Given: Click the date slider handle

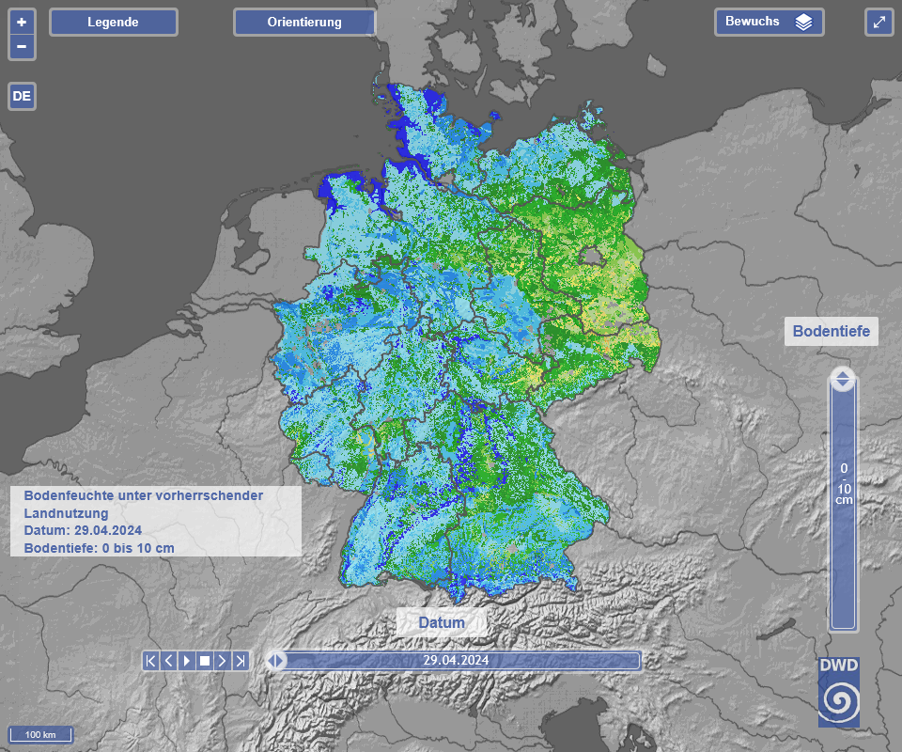Looking at the screenshot, I should pos(276,661).
